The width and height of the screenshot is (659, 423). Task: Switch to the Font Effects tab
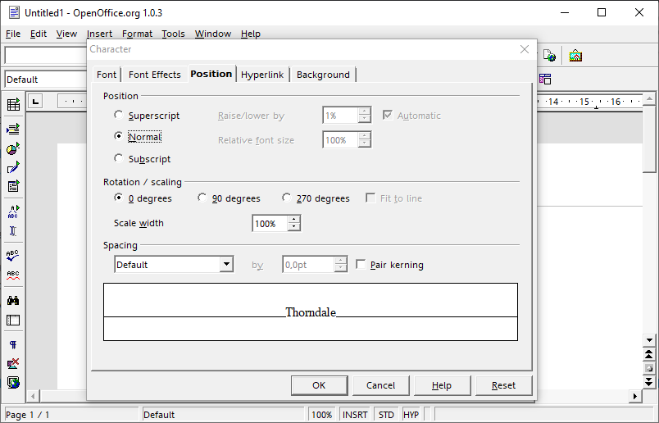[155, 75]
